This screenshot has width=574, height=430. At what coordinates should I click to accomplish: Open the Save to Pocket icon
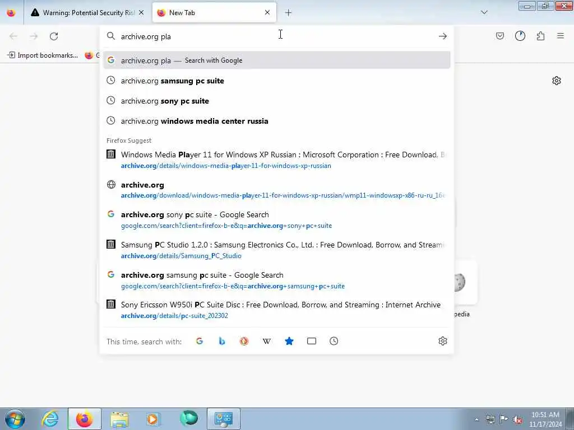(x=500, y=36)
